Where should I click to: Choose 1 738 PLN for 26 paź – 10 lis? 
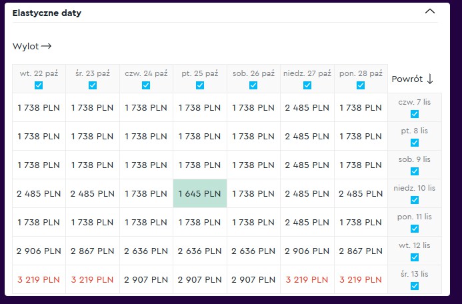253,193
